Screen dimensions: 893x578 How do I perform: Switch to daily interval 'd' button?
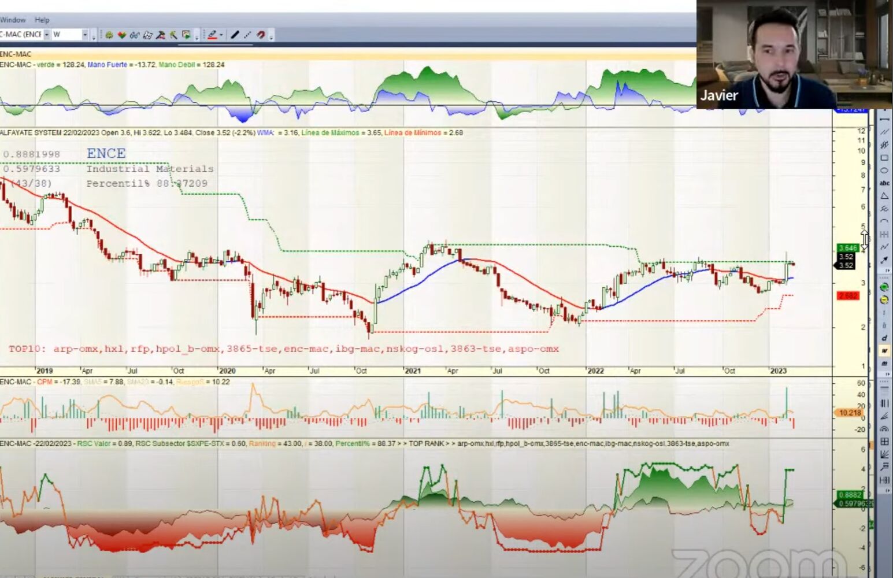(884, 338)
